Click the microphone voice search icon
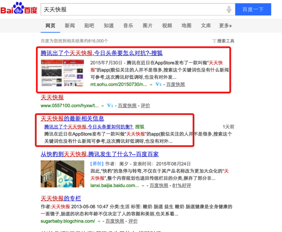This screenshot has width=282, height=232. coord(229,9)
